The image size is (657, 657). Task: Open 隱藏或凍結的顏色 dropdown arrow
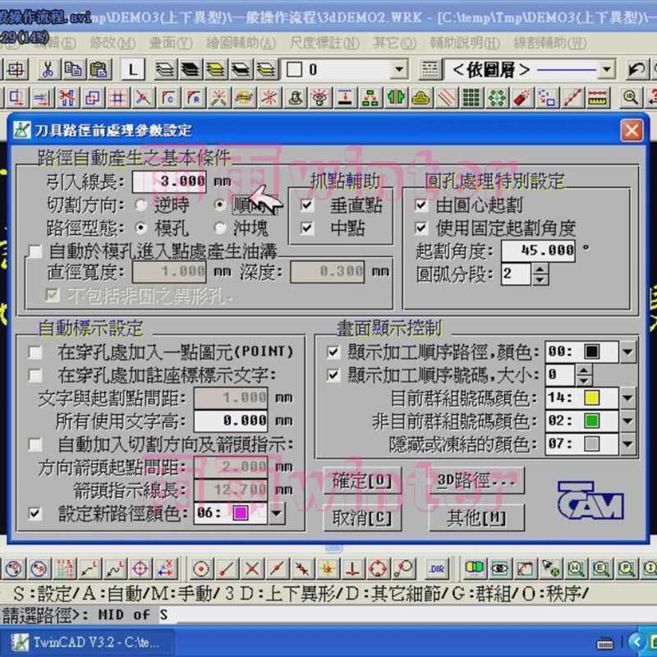(x=627, y=443)
